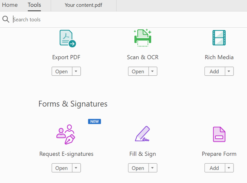Screen dimensions: 247x183
Task: Select the Scan & OCR scanner icon
Action: [143, 38]
